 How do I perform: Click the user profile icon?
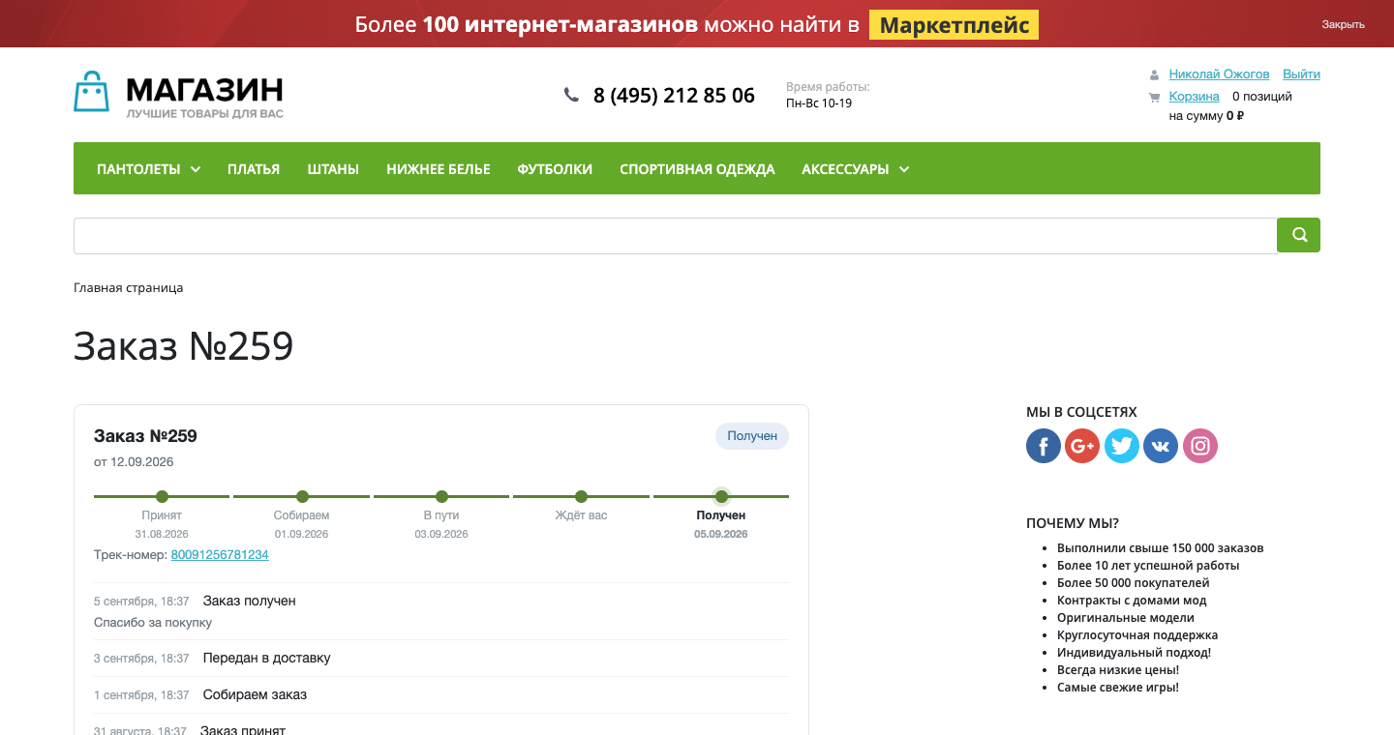(x=1154, y=74)
